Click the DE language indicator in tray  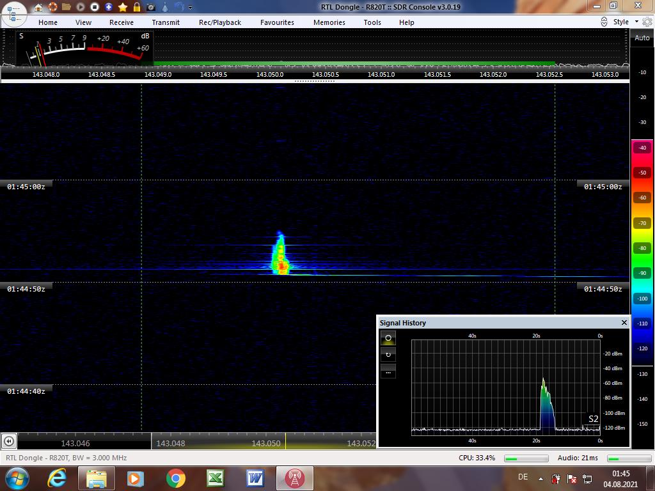pyautogui.click(x=523, y=477)
